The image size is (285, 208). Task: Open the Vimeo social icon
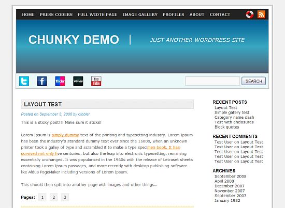point(78,81)
